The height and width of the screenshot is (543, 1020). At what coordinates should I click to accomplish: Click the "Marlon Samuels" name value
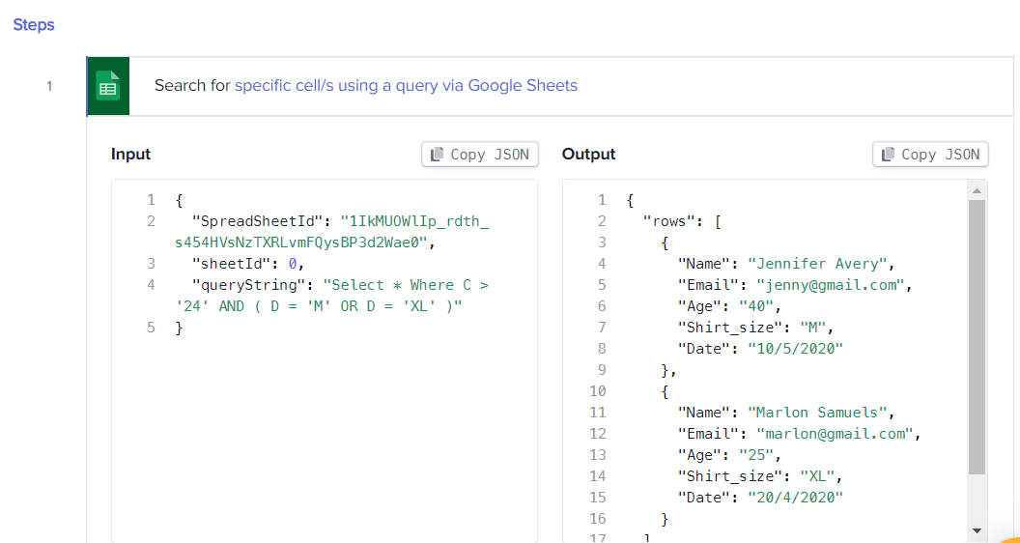click(x=818, y=413)
